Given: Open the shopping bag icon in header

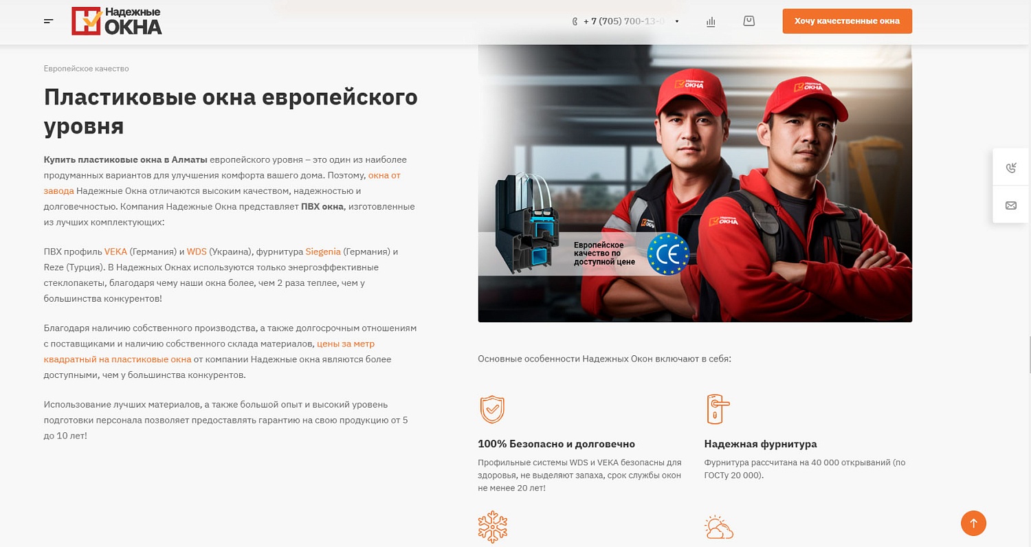Looking at the screenshot, I should (x=749, y=21).
